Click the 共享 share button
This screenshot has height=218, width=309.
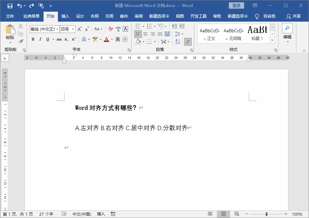[293, 16]
